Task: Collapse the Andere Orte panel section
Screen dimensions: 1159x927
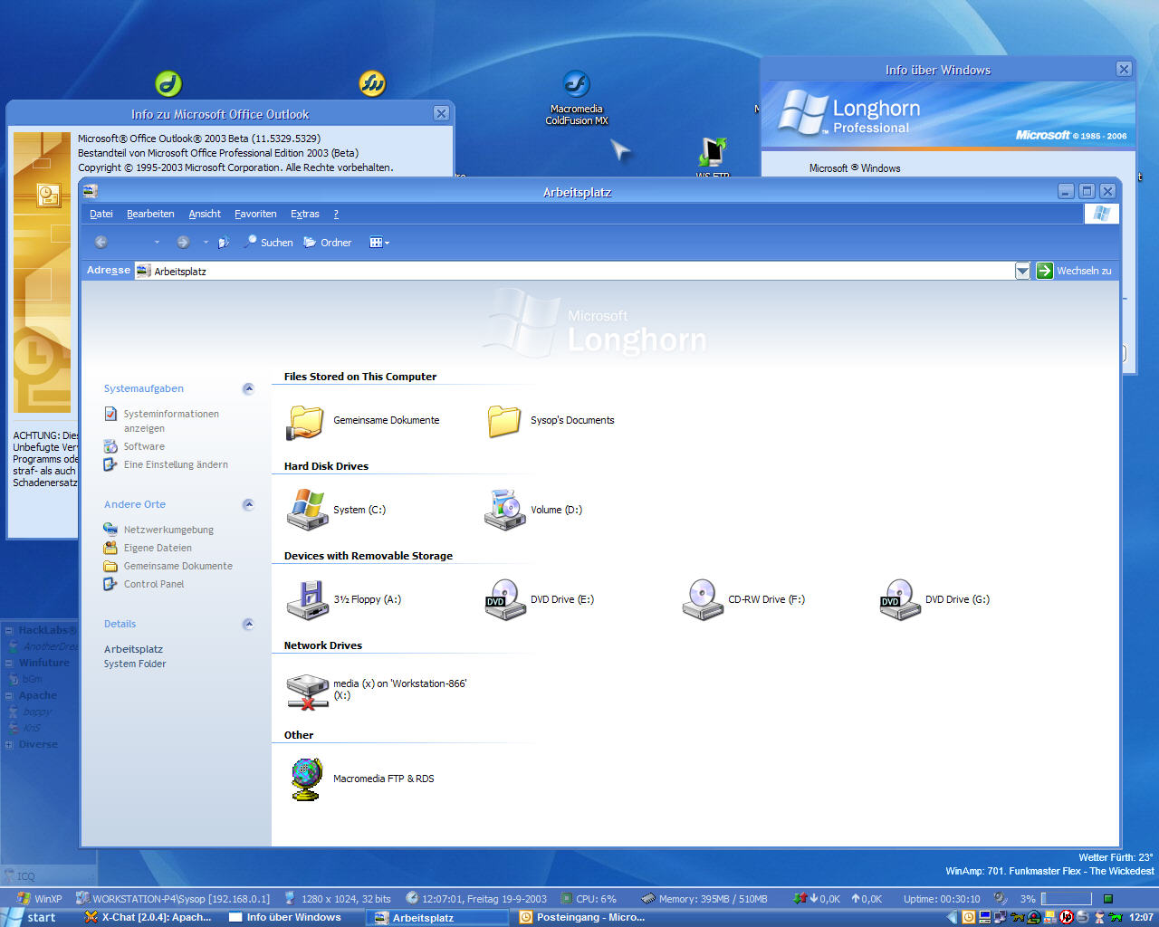Action: (248, 505)
